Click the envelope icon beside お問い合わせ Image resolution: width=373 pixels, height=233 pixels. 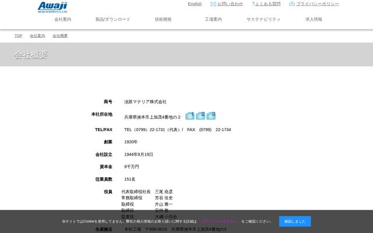click(213, 4)
